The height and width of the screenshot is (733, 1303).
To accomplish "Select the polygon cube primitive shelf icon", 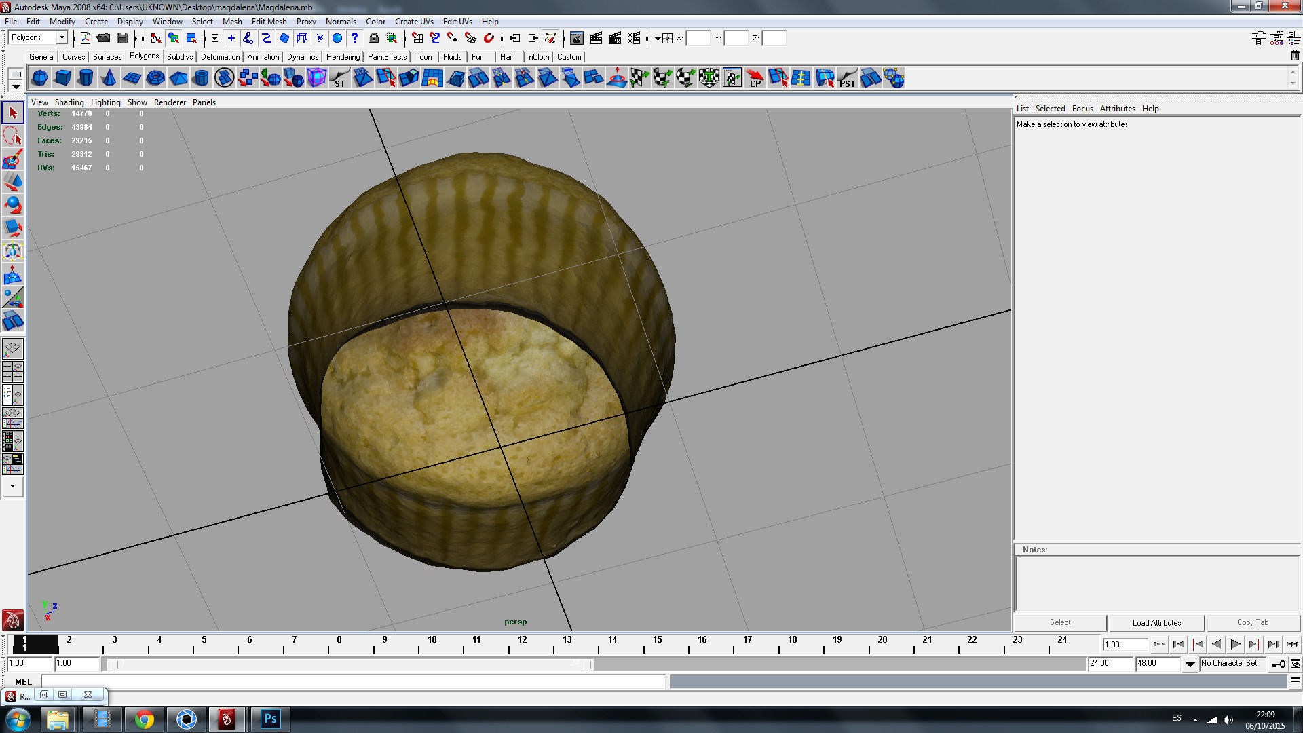I will pos(62,78).
